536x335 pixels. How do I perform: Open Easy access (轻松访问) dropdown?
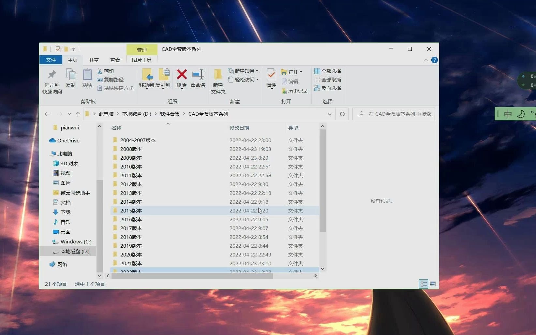tap(243, 80)
